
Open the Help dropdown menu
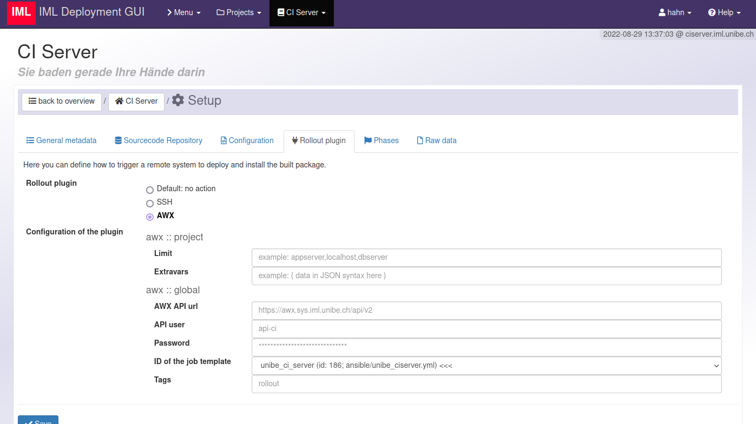click(x=725, y=12)
